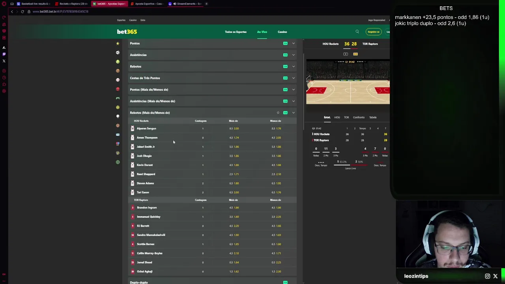This screenshot has width=505, height=284.
Task: Bet RJ Barrett over 4.5 rebounds
Action: [x=234, y=226]
